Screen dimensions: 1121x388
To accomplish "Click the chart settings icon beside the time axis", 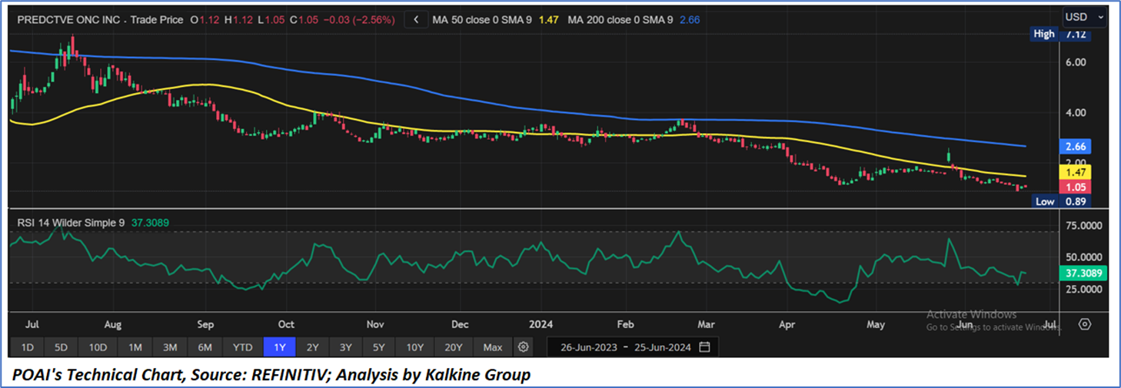I will tap(1085, 324).
